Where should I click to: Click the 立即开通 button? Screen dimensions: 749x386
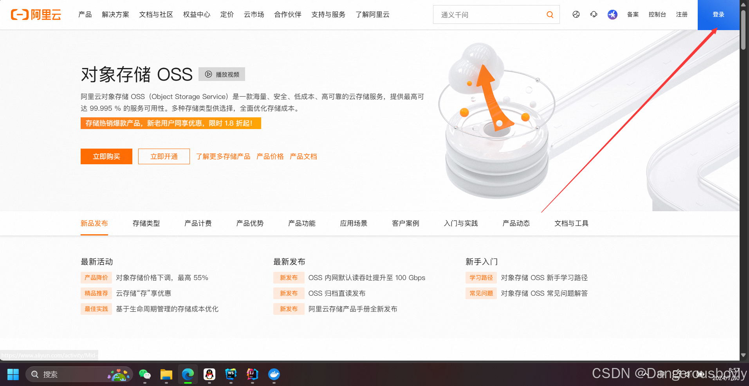(x=164, y=156)
